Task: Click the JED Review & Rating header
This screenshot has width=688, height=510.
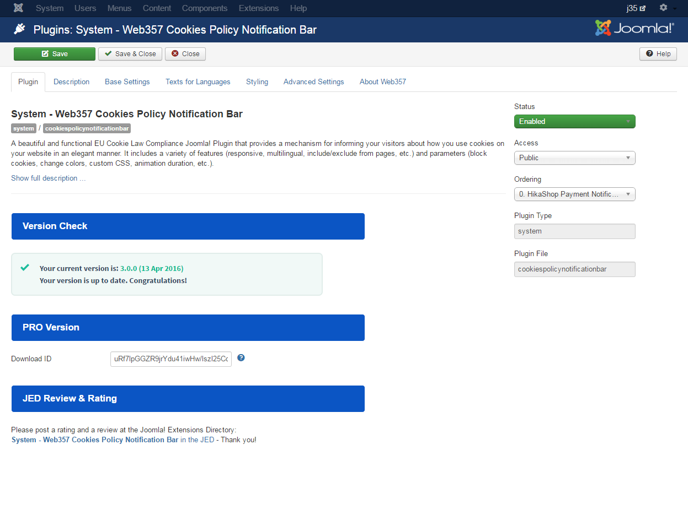Action: click(188, 399)
